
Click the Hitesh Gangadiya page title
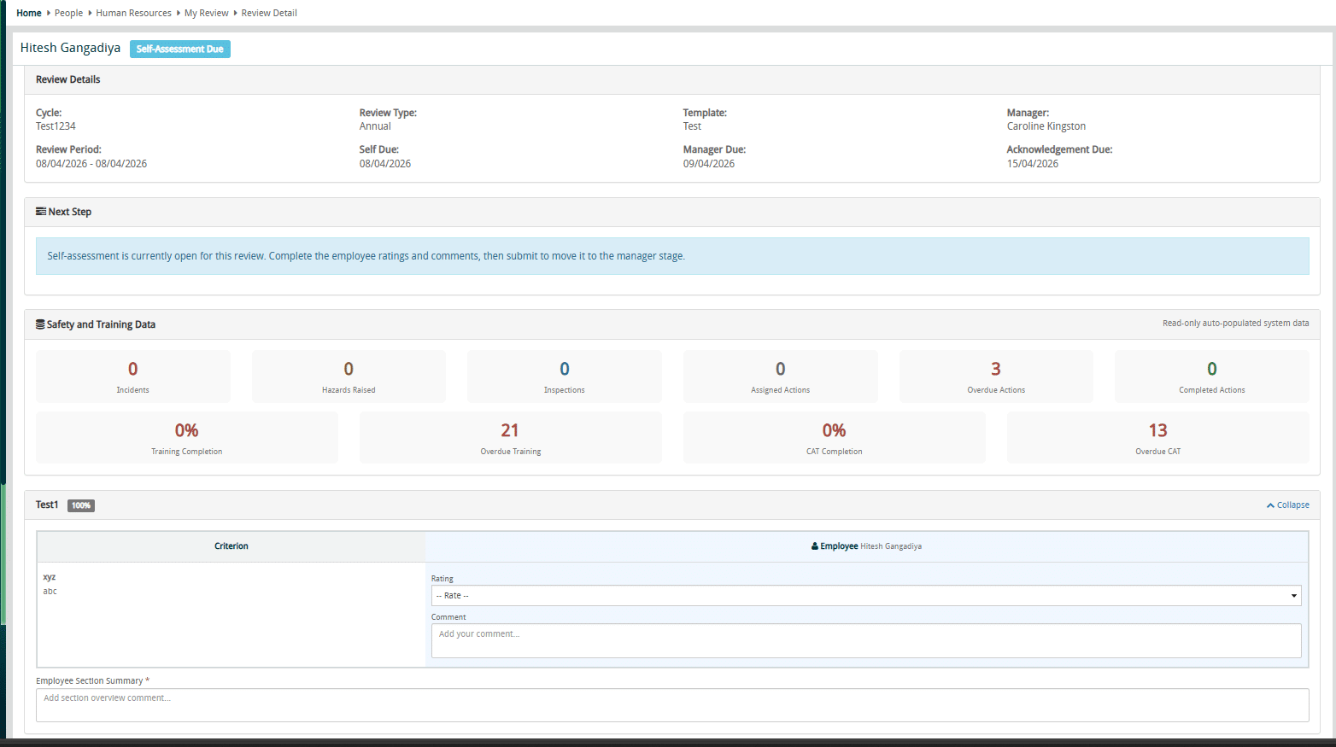(70, 48)
